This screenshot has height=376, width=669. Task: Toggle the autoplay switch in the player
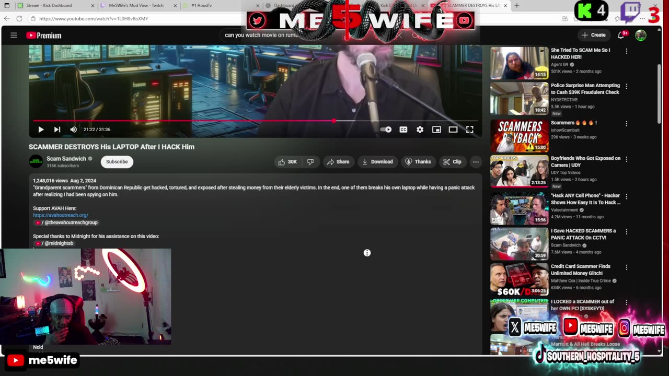(386, 130)
